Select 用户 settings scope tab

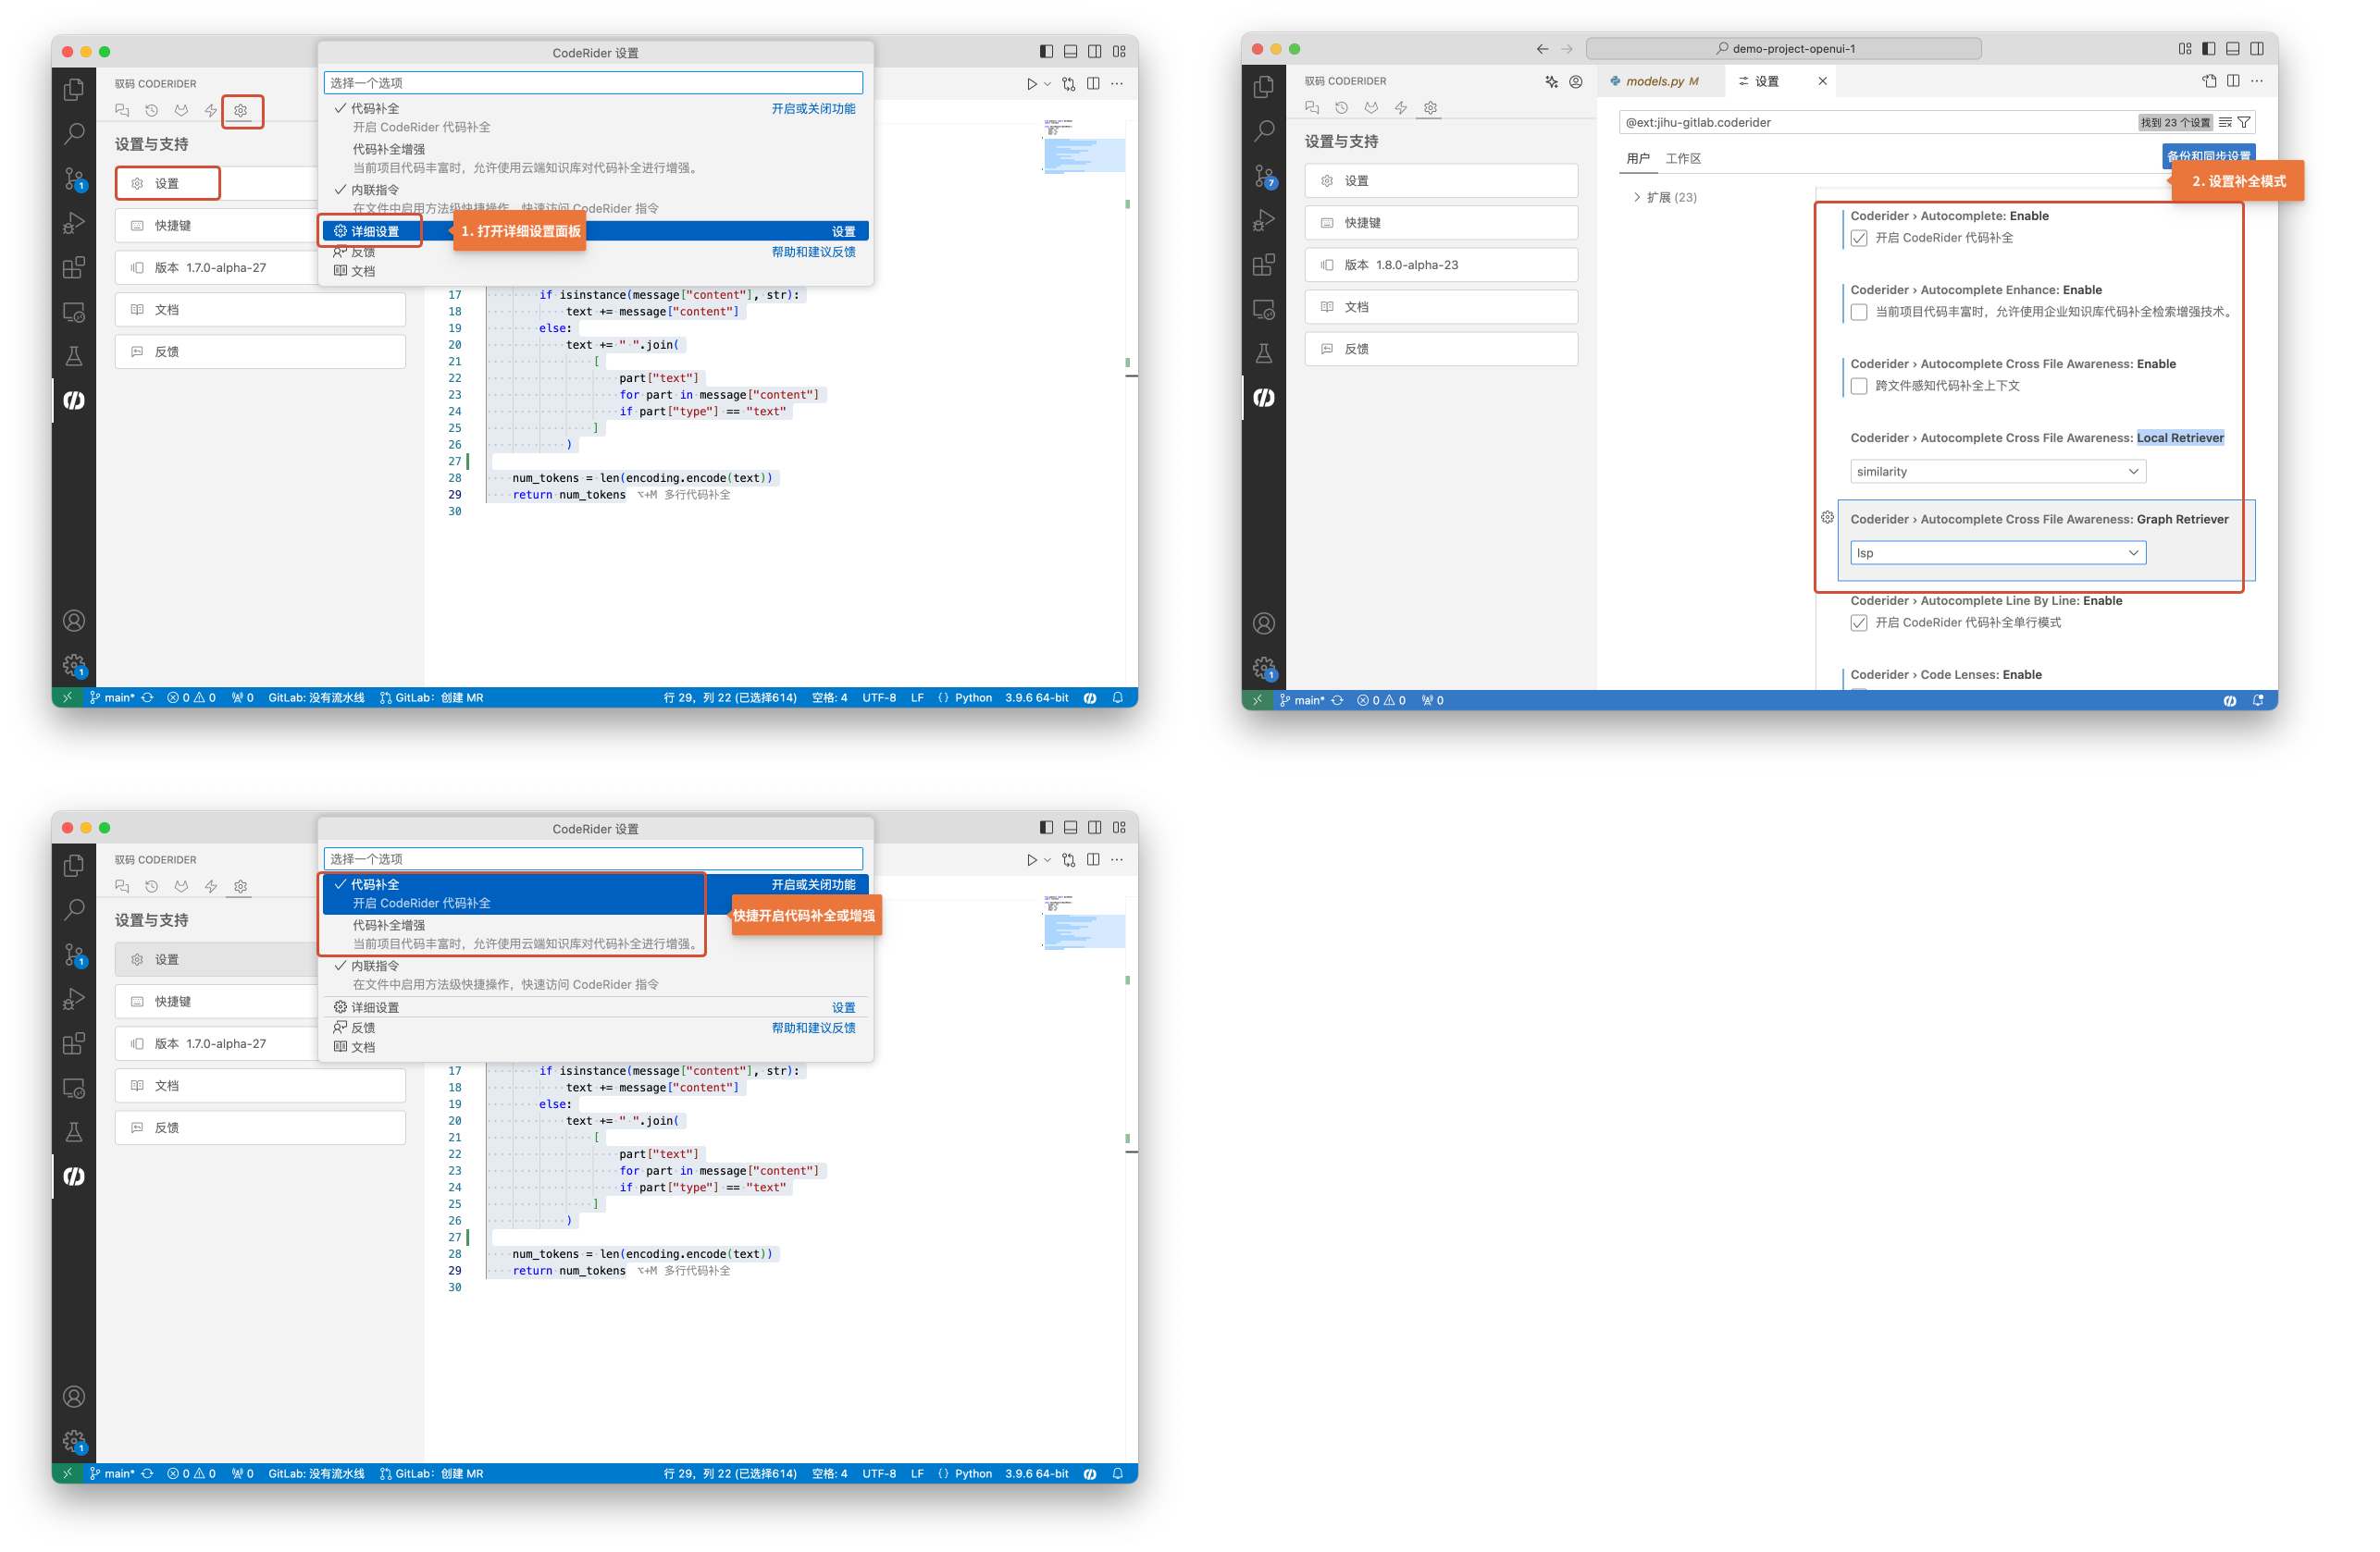[x=1638, y=159]
